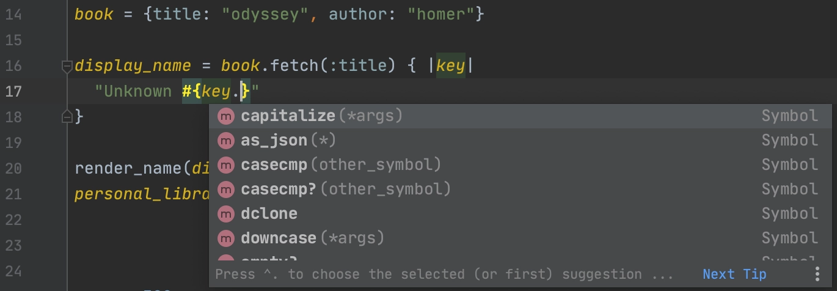
Task: Click the as_json method icon
Action: click(226, 141)
